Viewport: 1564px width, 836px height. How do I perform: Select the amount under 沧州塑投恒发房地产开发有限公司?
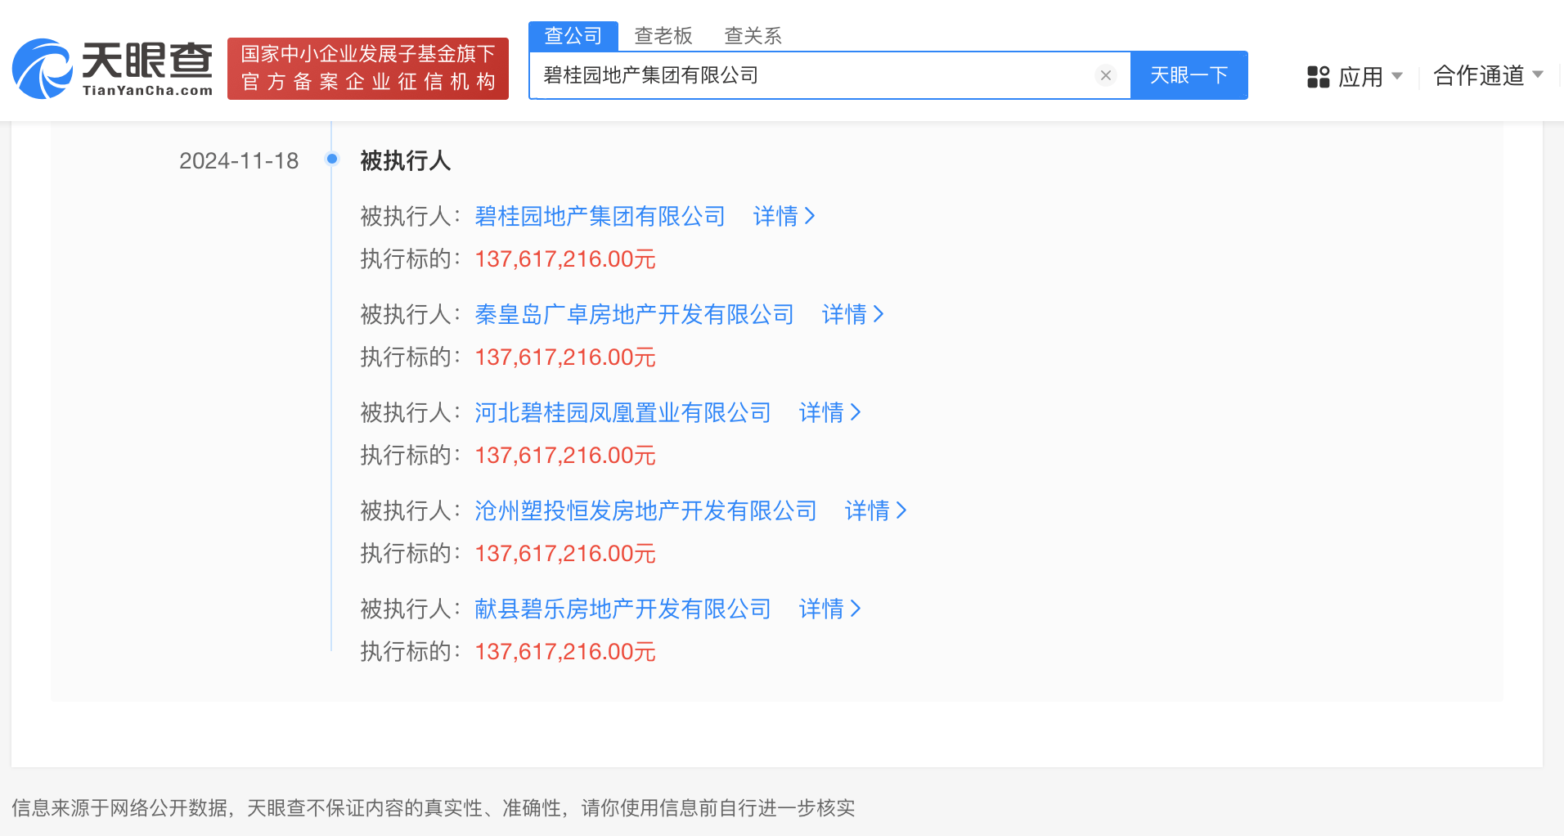565,554
